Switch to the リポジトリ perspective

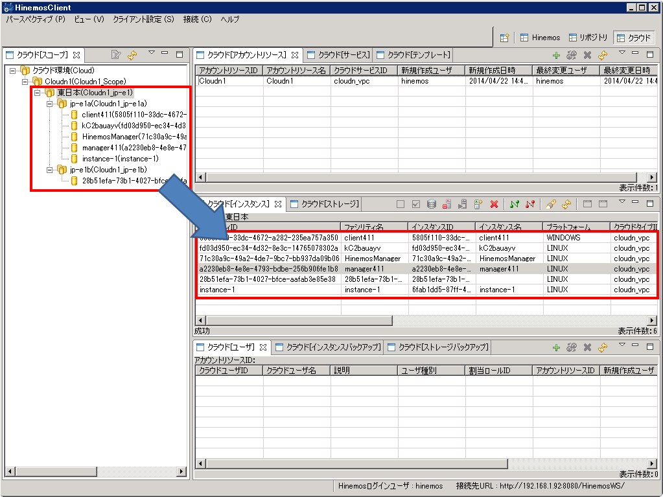(588, 38)
